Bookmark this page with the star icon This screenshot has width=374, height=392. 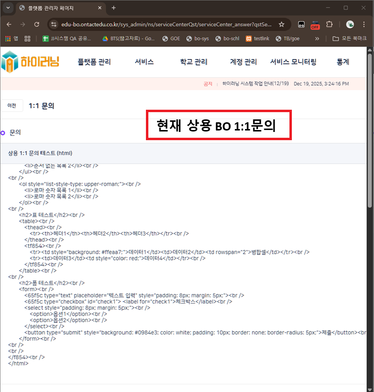click(282, 24)
